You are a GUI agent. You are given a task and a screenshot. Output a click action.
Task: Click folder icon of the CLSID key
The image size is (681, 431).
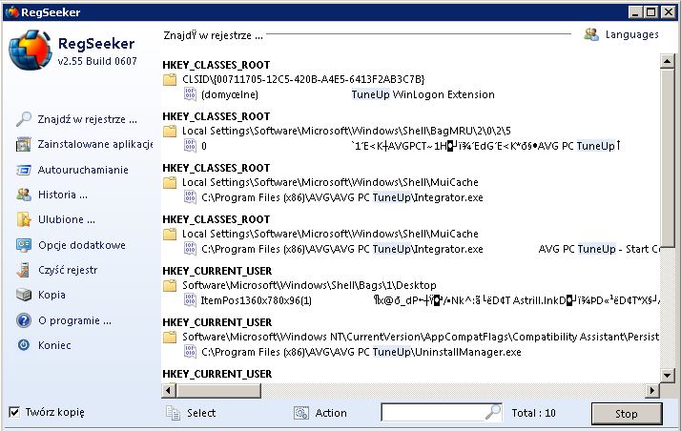170,79
